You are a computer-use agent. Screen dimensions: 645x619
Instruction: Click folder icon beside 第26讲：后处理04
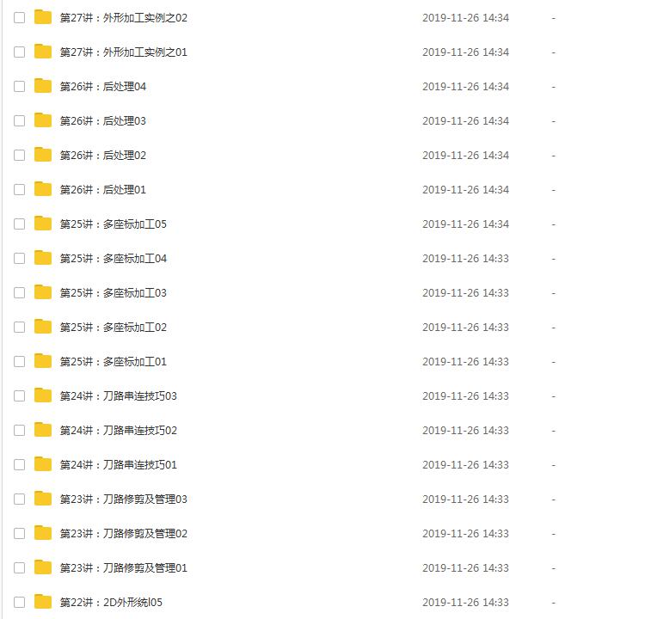pyautogui.click(x=43, y=86)
